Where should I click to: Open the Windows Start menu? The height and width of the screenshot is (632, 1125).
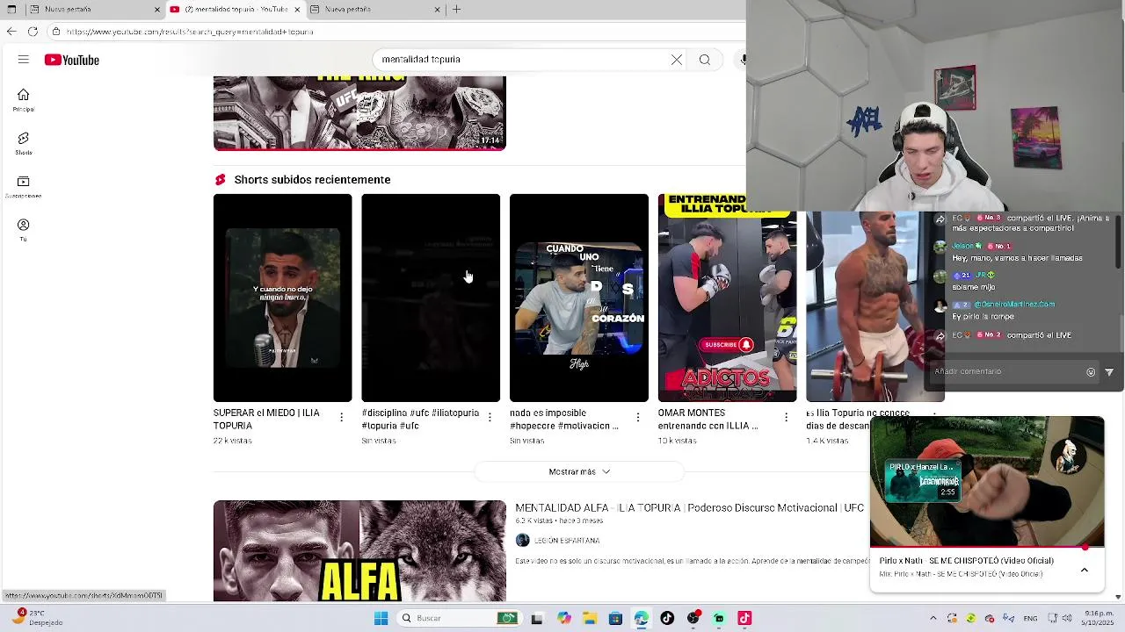(x=381, y=618)
